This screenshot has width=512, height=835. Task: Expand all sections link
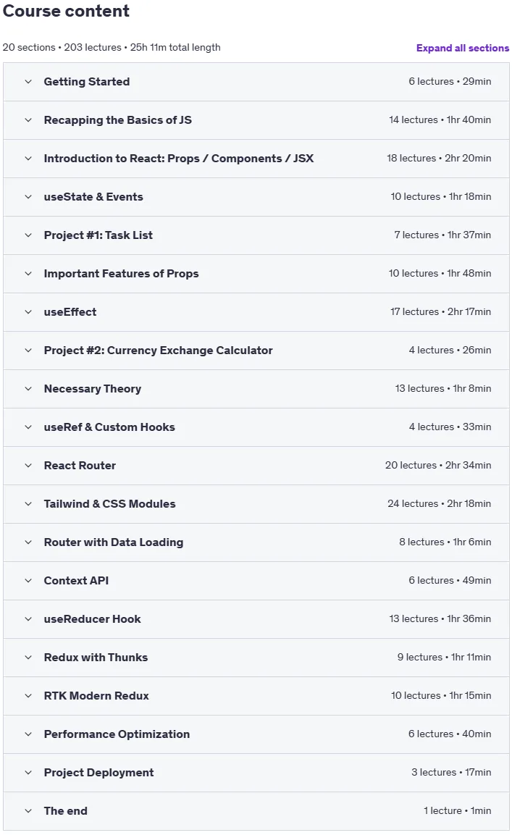(463, 48)
